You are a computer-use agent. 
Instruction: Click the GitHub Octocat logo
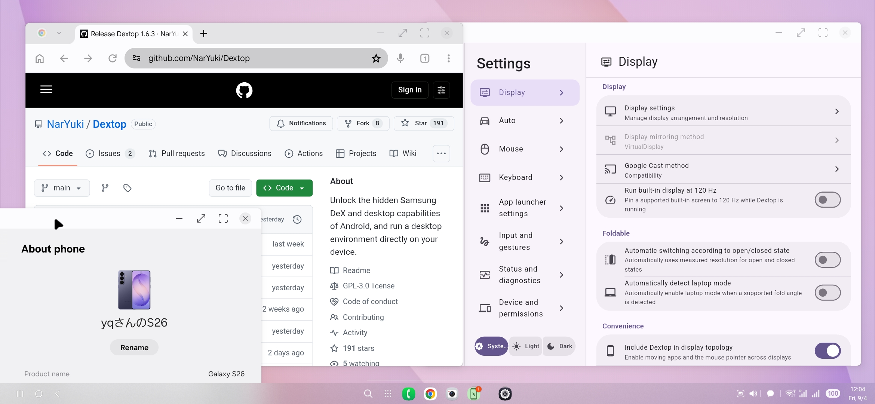[244, 90]
